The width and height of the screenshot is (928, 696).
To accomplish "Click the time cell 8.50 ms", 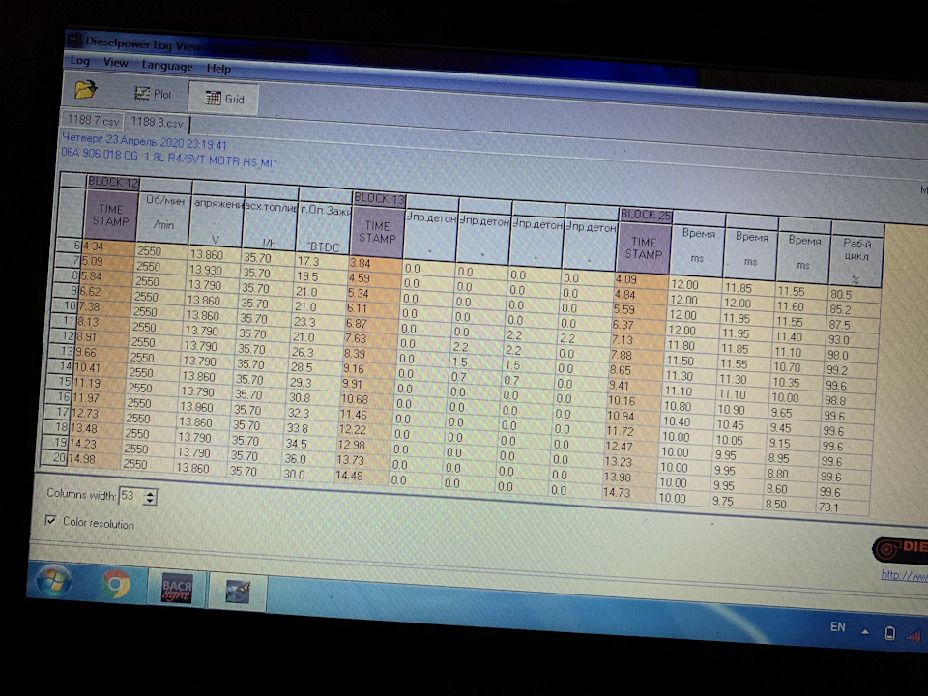I will [x=789, y=504].
